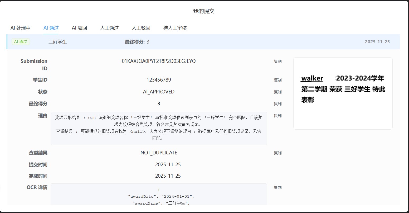The width and height of the screenshot is (409, 213).
Task: Click the AI_APPROVED status text
Action: (x=159, y=92)
